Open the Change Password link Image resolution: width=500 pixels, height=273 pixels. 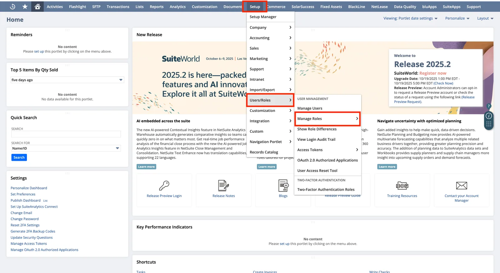pos(25,219)
